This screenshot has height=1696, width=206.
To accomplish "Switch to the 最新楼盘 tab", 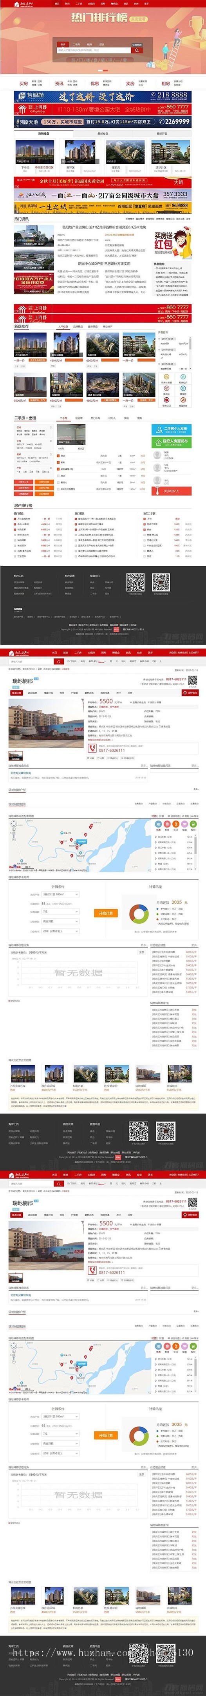I will coord(102,133).
